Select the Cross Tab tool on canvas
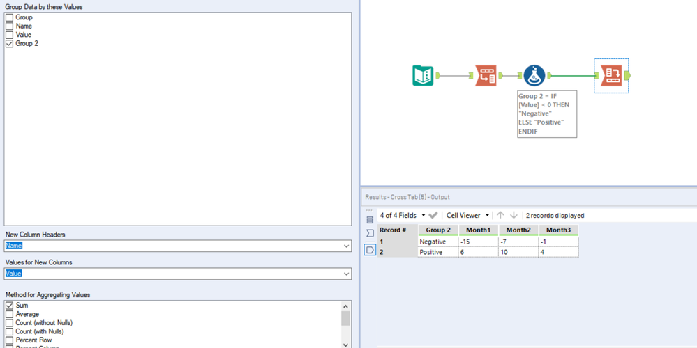This screenshot has width=697, height=348. [x=612, y=75]
